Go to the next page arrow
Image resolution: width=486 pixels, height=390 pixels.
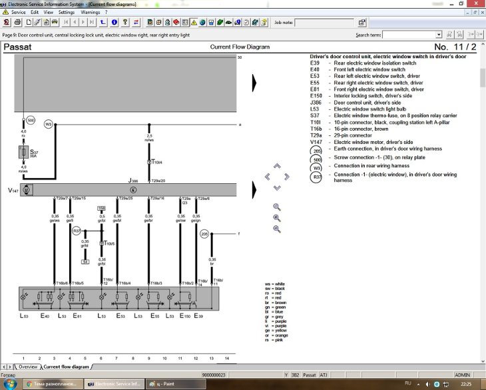pyautogui.click(x=83, y=23)
